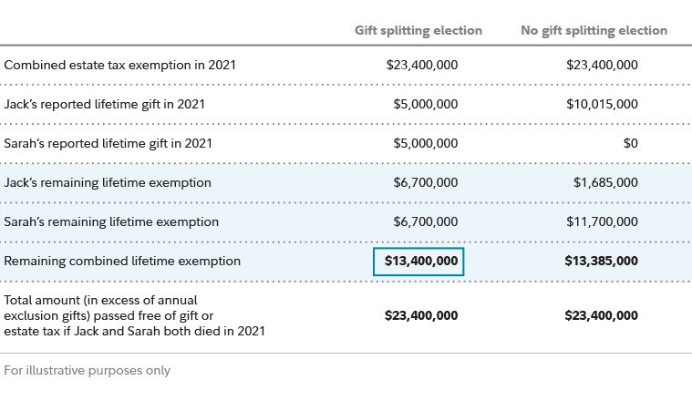Select the $0 value in Sarah's gift row

click(x=630, y=143)
